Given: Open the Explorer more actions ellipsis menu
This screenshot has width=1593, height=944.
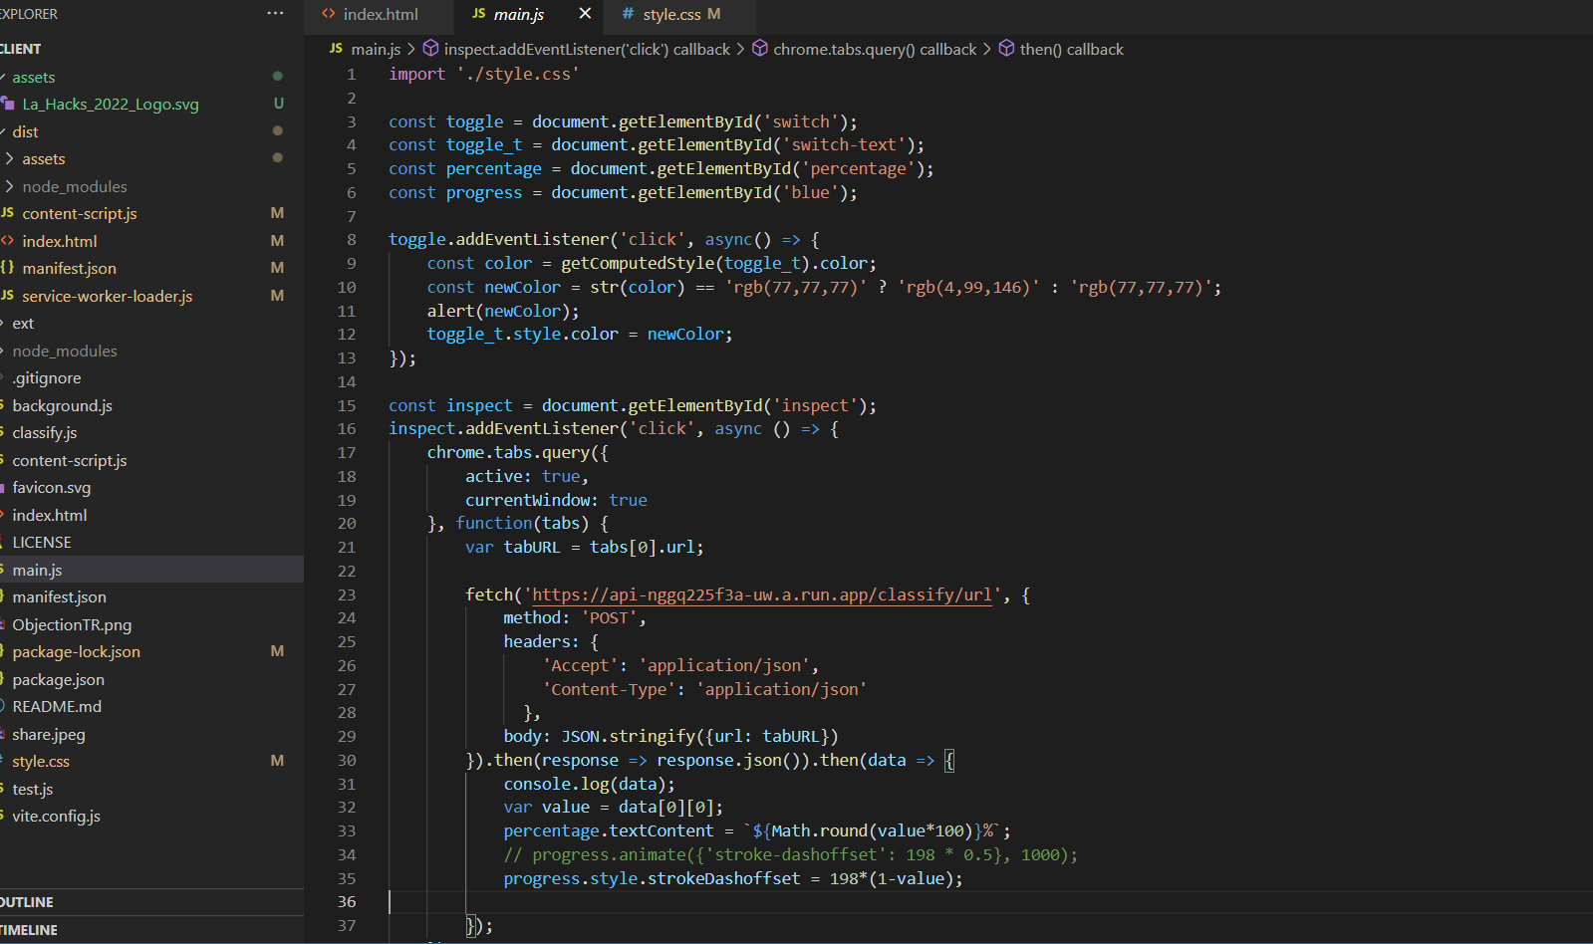Looking at the screenshot, I should click(275, 14).
